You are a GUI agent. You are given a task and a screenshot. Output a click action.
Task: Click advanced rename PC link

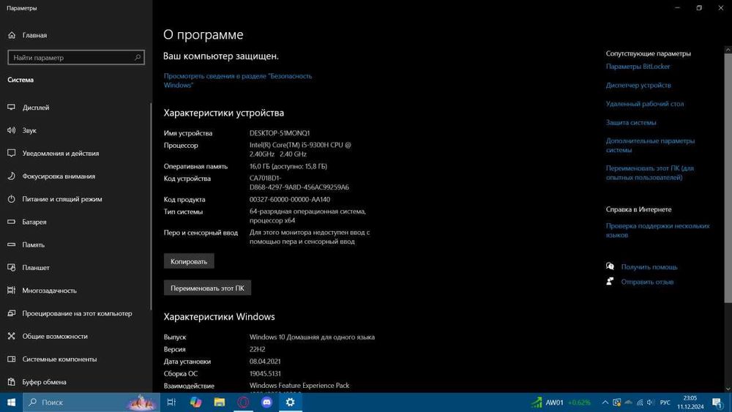650,173
